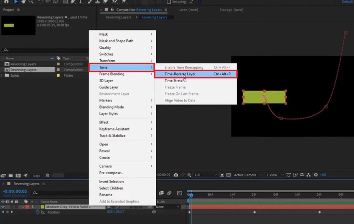Click the reset exposure icon in viewer
Screen dimensions: 354x224
(x=316, y=175)
